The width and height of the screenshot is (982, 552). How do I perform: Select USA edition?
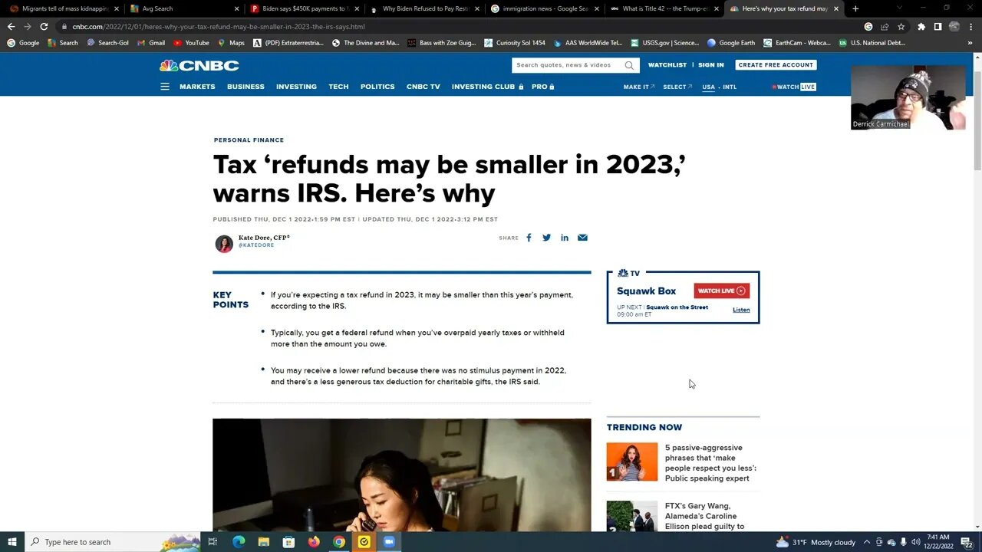708,87
